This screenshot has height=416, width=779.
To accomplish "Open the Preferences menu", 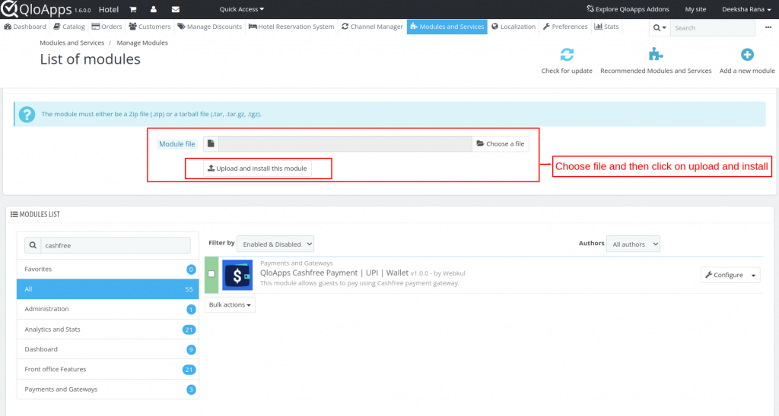I will click(x=565, y=27).
